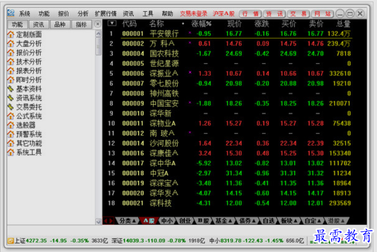This screenshot has width=377, height=252.
Task: Open the 资讯 menu
Action: [x=128, y=14]
